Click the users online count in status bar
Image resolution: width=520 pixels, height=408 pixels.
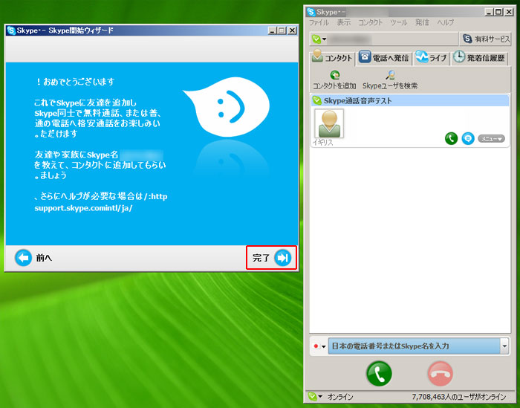tap(458, 397)
